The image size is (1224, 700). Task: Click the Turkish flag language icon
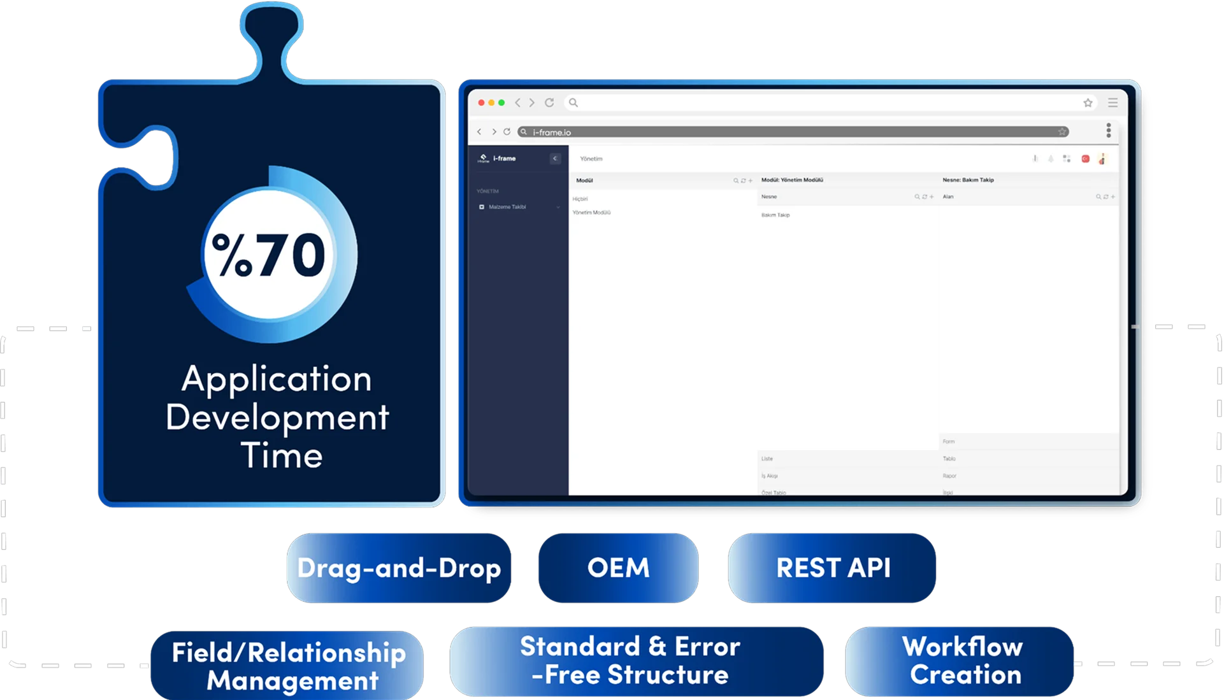click(1085, 159)
